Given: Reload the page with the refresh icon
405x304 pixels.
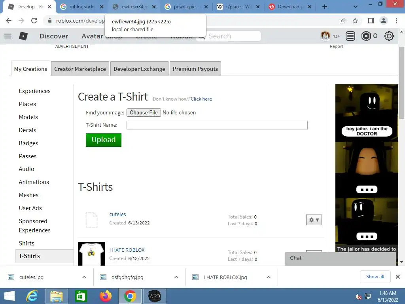Looking at the screenshot, I should point(34,21).
